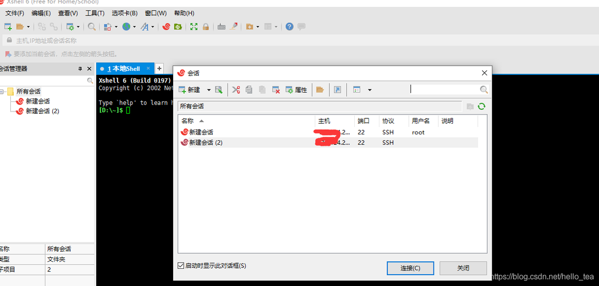This screenshot has width=599, height=286.
Task: Open the 编辑(E) menu
Action: click(41, 13)
